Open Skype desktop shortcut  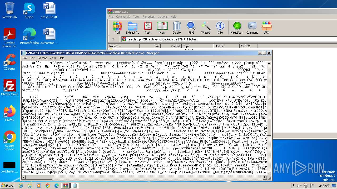(29, 10)
